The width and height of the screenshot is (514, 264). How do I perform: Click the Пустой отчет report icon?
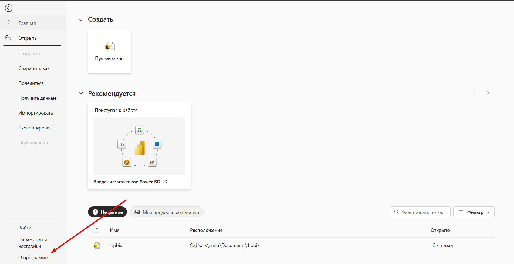point(110,47)
